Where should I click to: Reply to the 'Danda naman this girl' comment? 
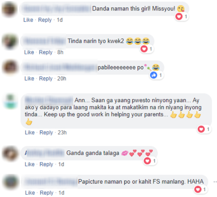pos(45,20)
